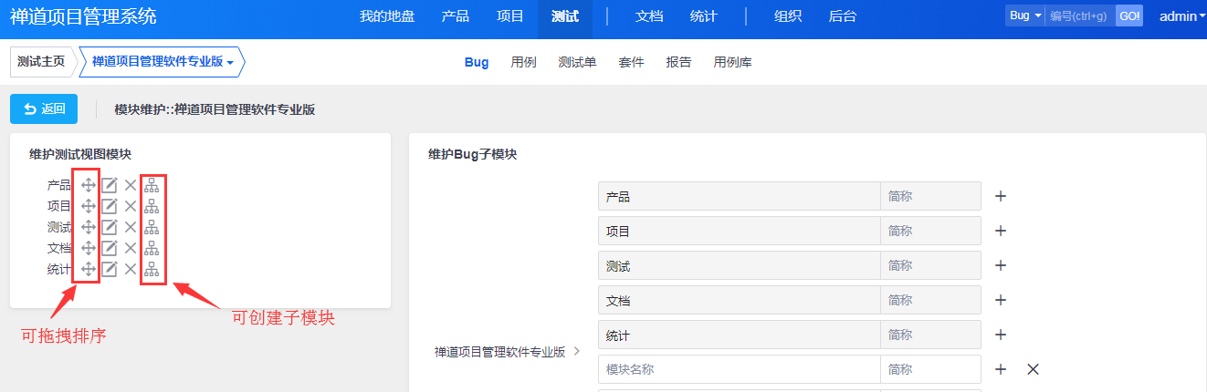The height and width of the screenshot is (392, 1207).
Task: Click the edit icon for 产品 module
Action: click(x=110, y=185)
